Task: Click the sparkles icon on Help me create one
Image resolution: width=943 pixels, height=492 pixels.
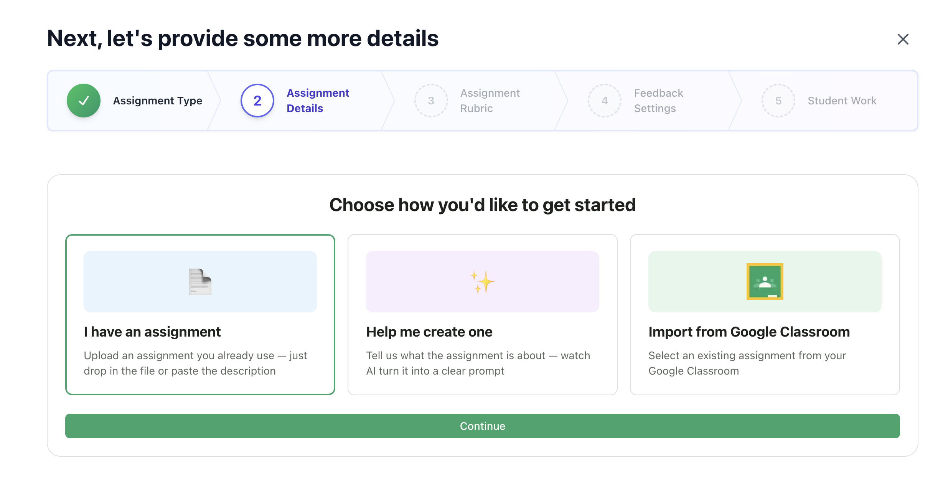Action: click(x=482, y=281)
